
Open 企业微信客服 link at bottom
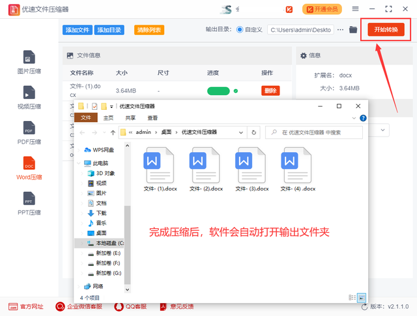(x=79, y=307)
